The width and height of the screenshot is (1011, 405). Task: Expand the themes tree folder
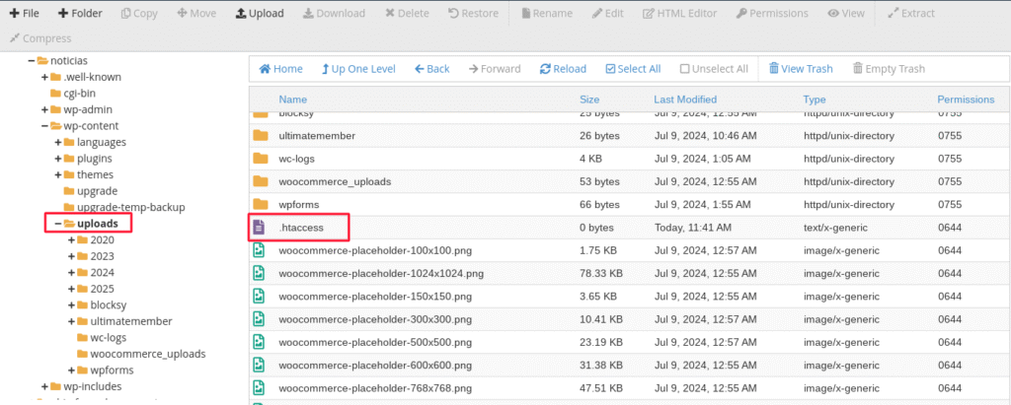coord(58,175)
